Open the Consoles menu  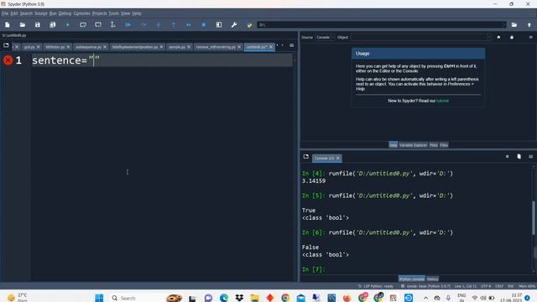(82, 13)
